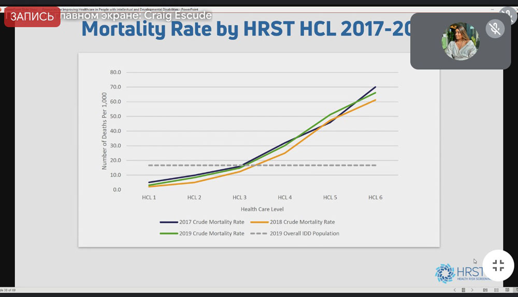Go to previous slide using left arrow
The image size is (518, 297).
455,290
